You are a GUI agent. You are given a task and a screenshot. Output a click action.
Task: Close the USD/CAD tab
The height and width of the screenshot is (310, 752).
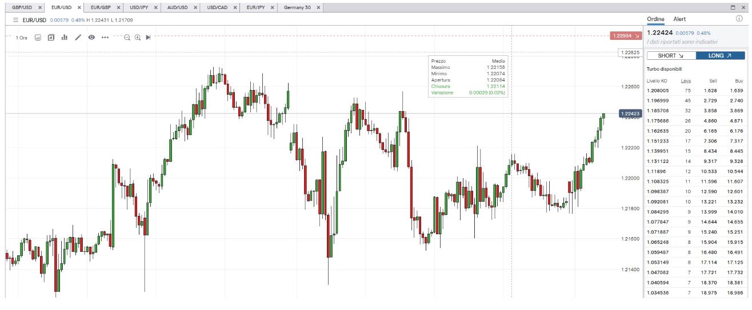pyautogui.click(x=235, y=7)
